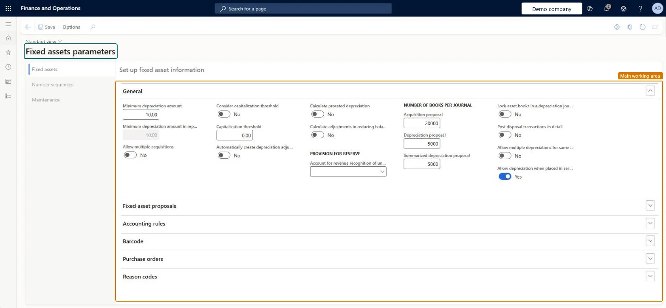Open the app launcher waffle menu

pyautogui.click(x=8, y=8)
